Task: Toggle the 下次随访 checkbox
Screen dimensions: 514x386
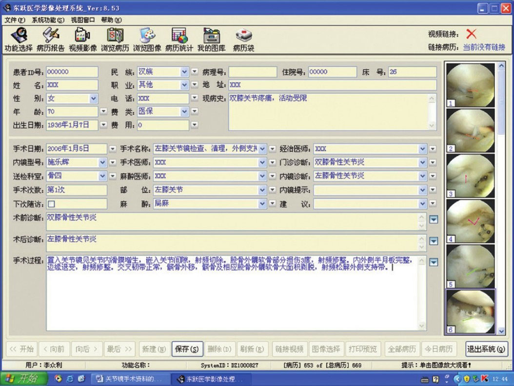Action: coord(51,204)
